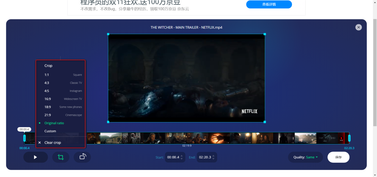This screenshot has width=377, height=177.
Task: Click the 查看详情 ad button
Action: click(269, 4)
